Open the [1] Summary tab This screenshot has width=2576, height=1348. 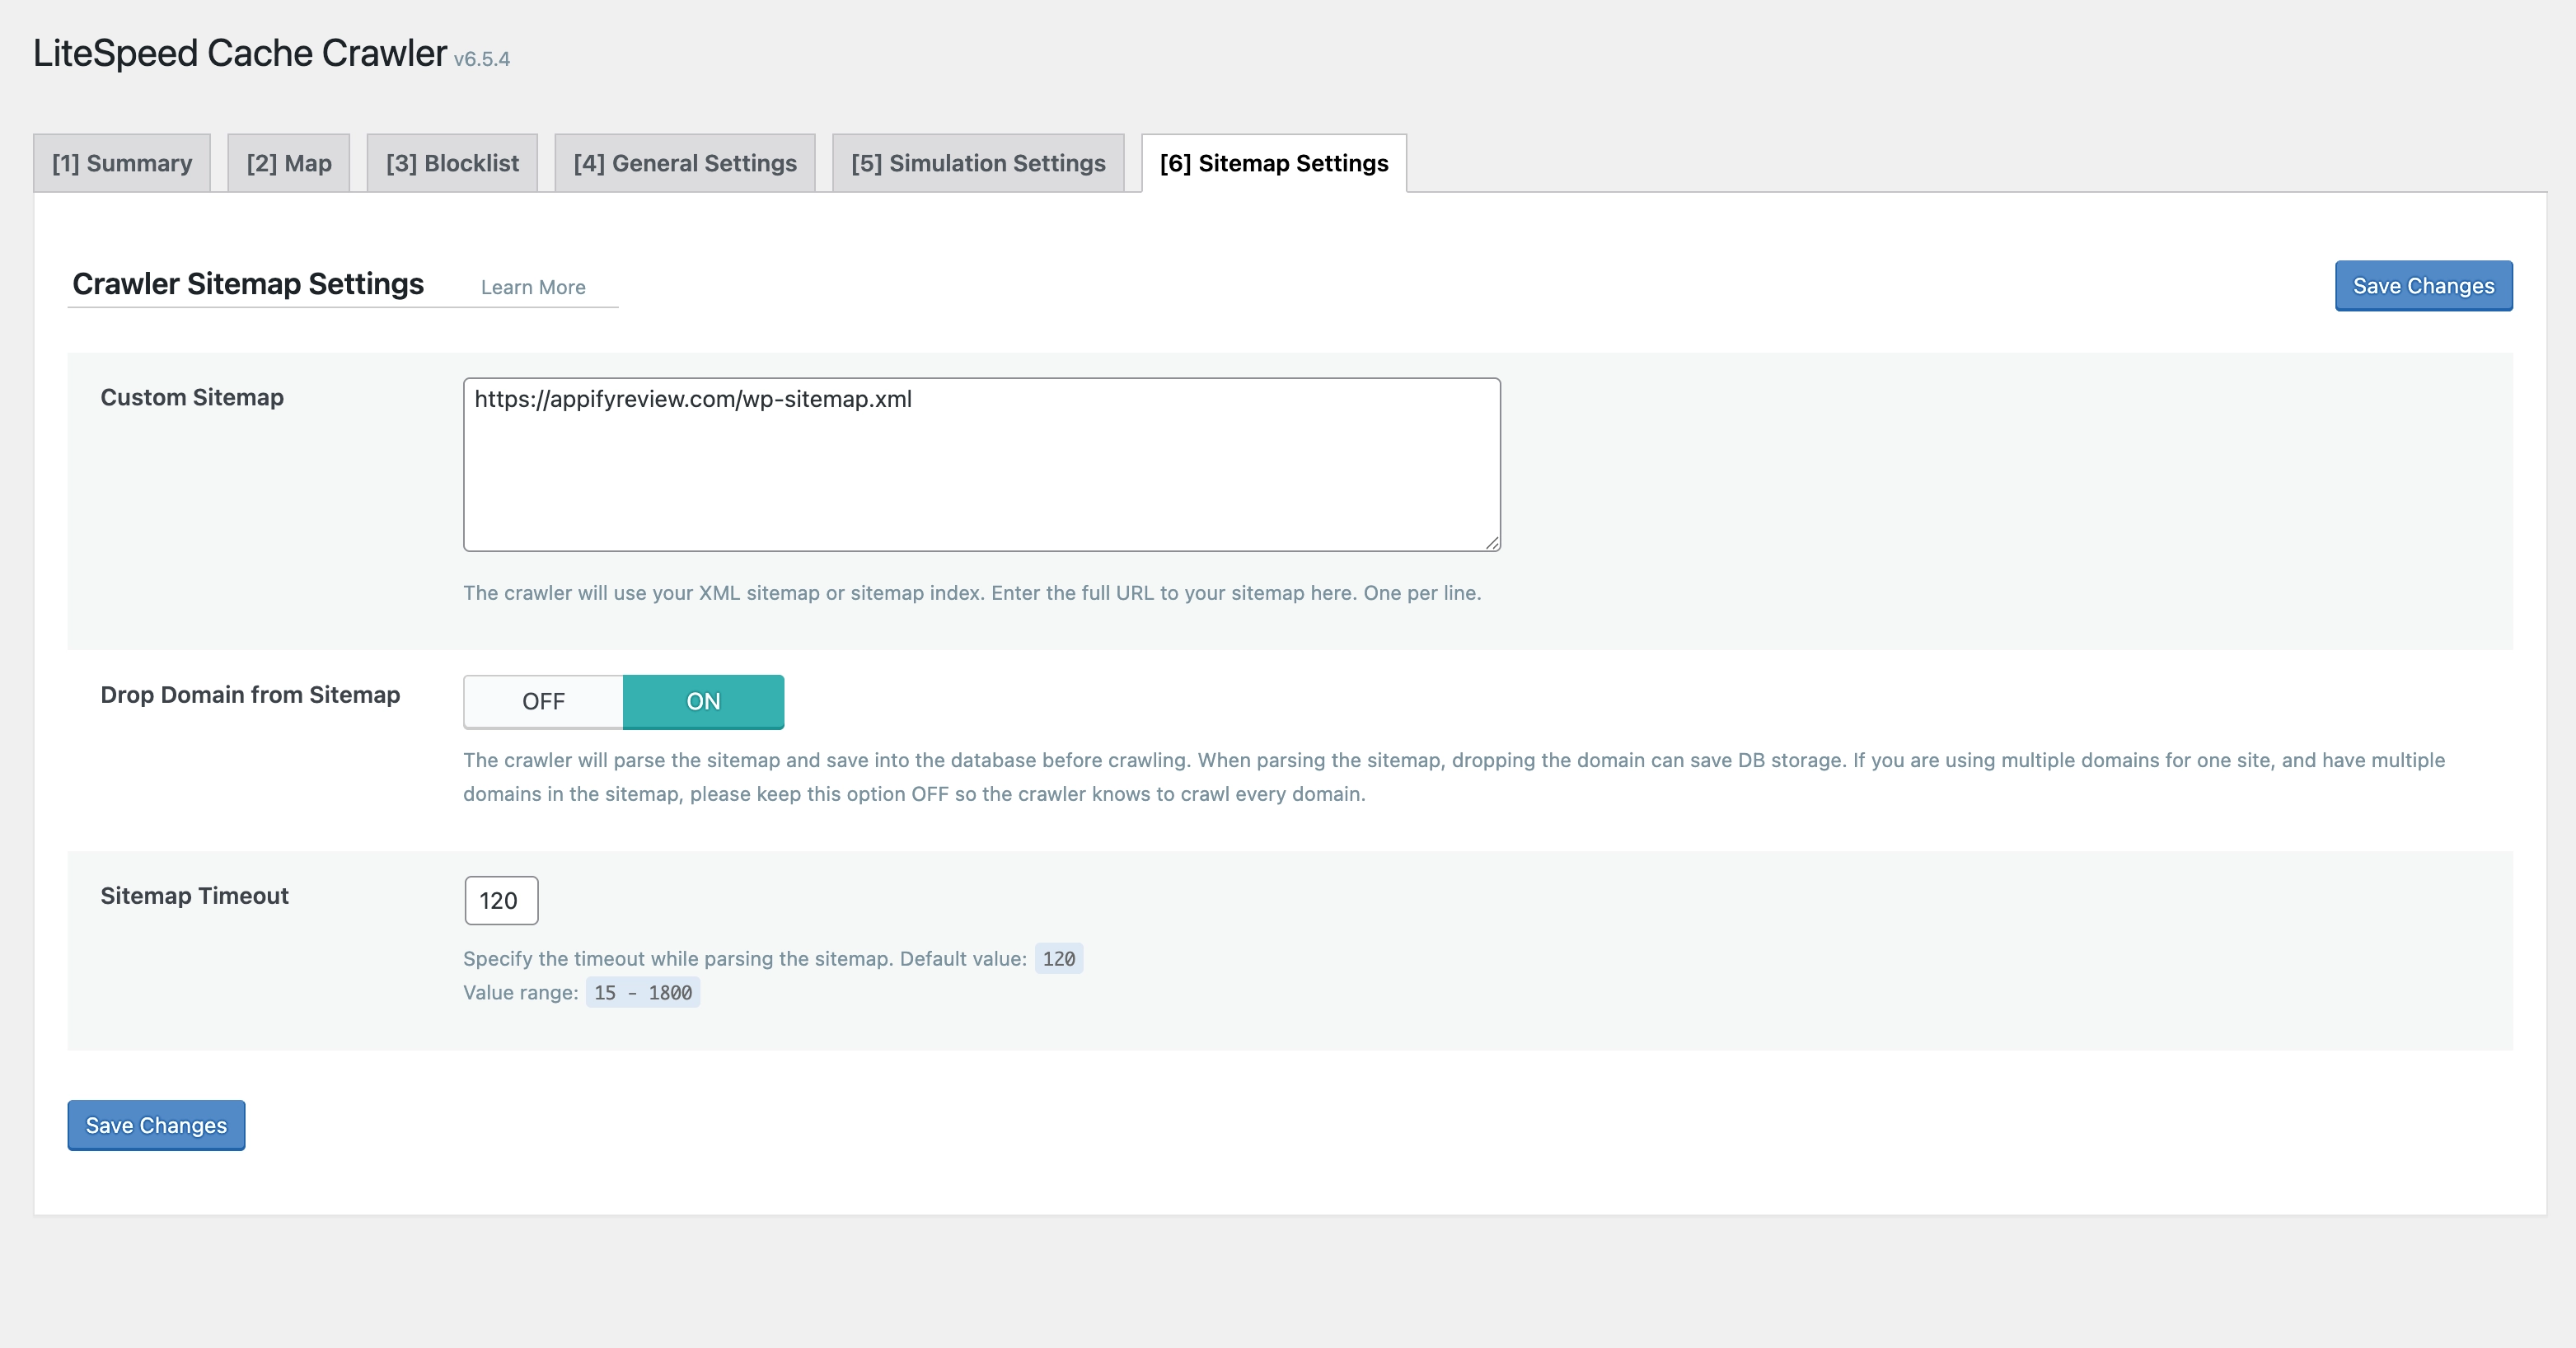click(122, 163)
